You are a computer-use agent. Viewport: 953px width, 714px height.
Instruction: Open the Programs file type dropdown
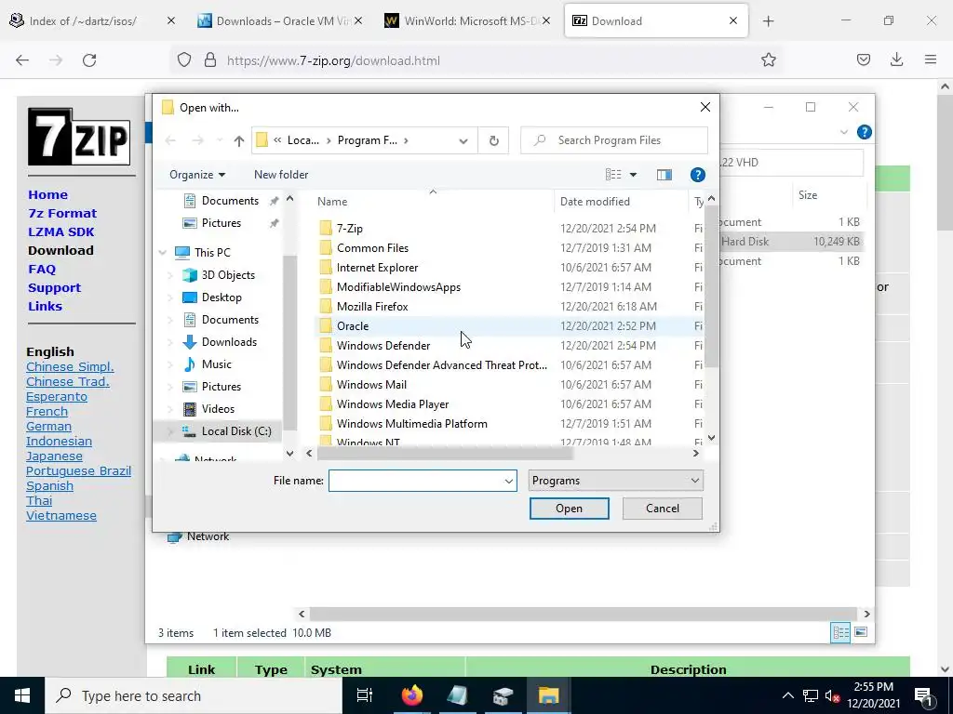click(615, 481)
